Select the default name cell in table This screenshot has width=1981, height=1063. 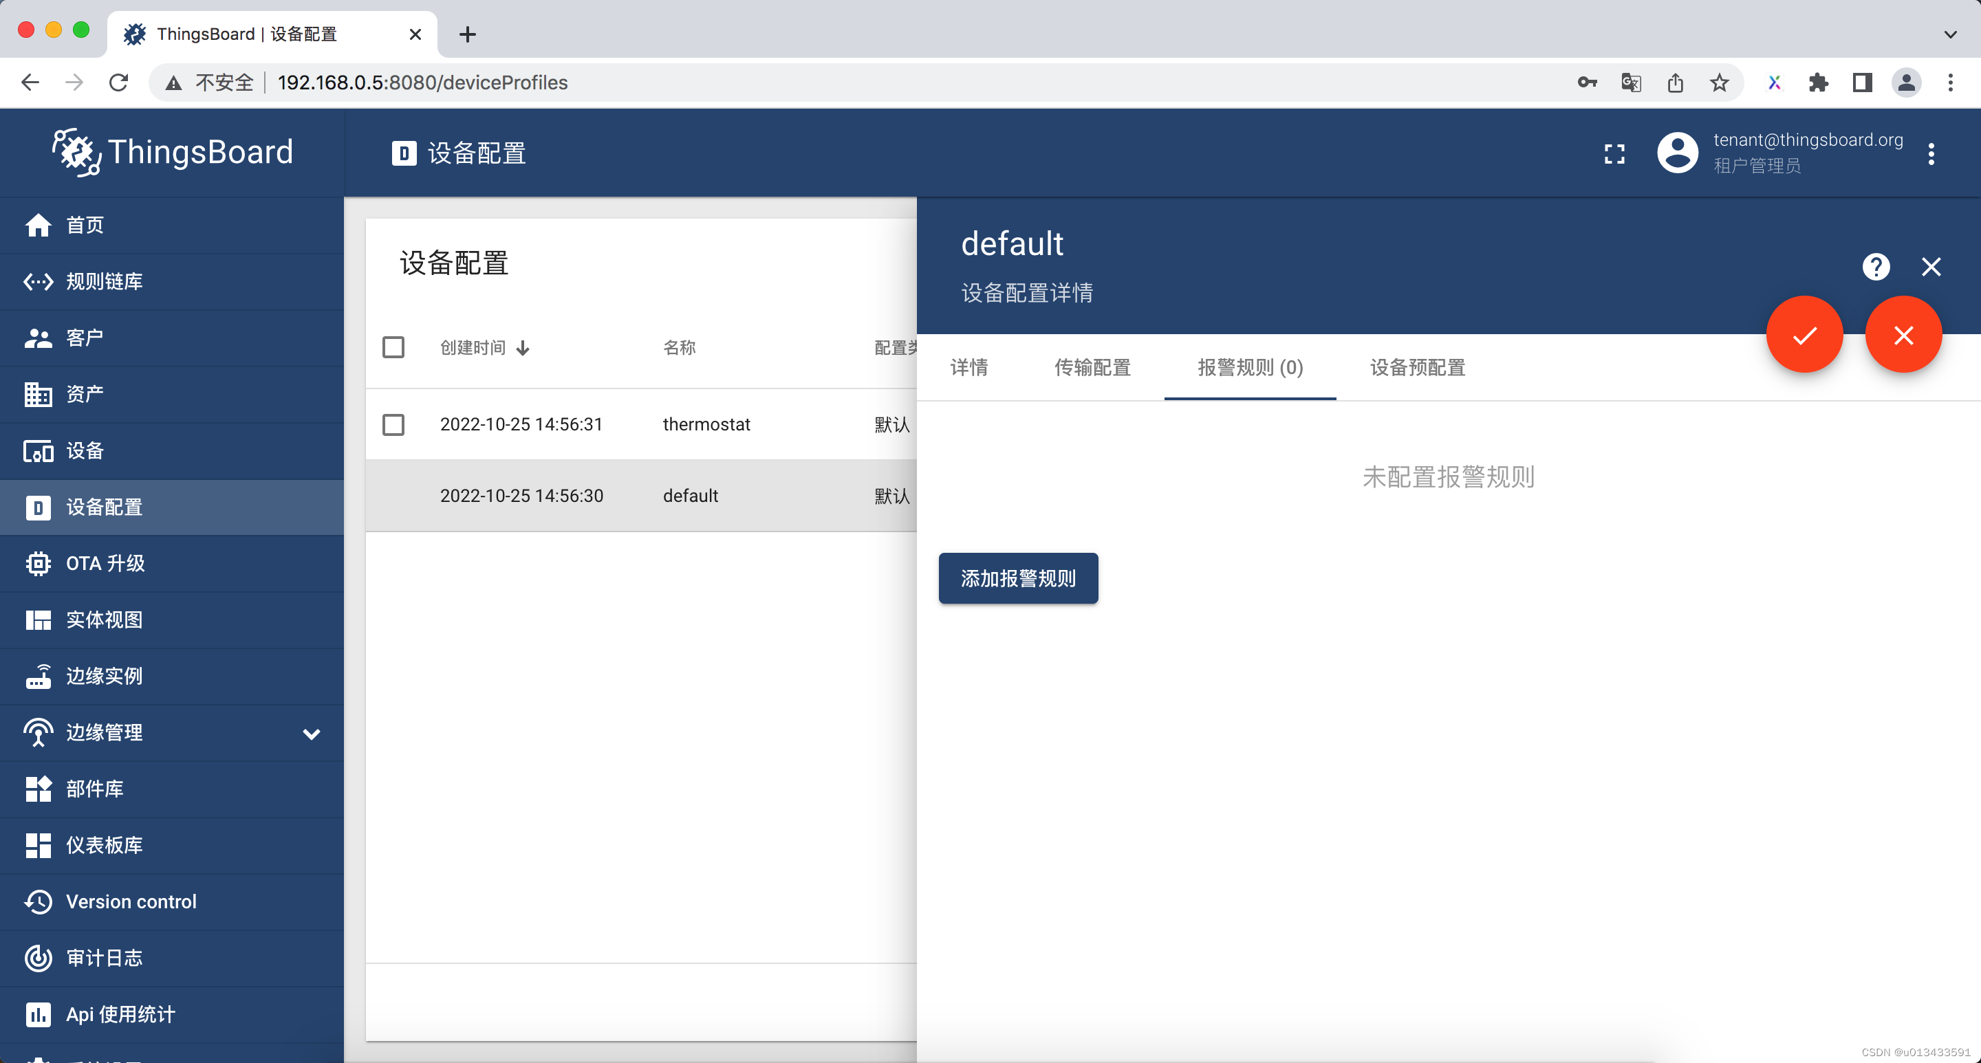coord(690,496)
